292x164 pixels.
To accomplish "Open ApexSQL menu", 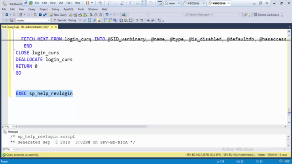I will pos(68,9).
